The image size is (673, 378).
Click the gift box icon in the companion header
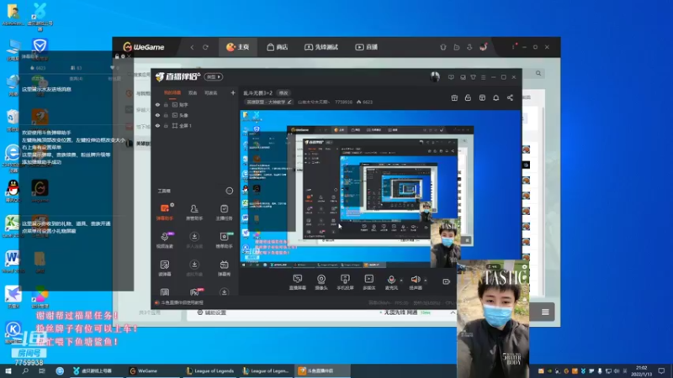click(x=454, y=97)
